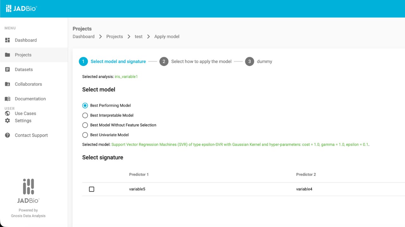
Task: Click the test breadcrumb link
Action: (x=139, y=37)
